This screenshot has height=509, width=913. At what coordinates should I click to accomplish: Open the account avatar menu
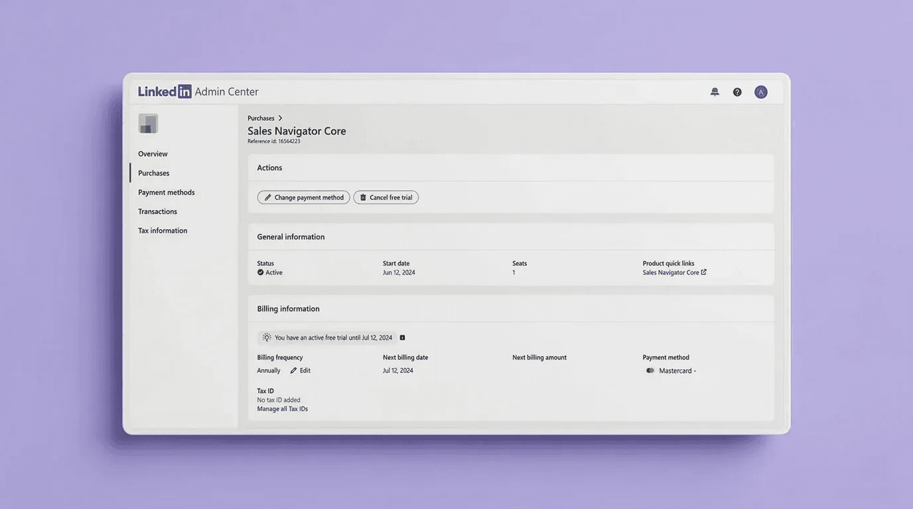pyautogui.click(x=760, y=91)
